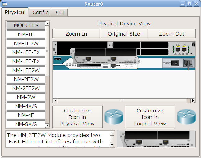Click device view scroll right arrow
The height and width of the screenshot is (158, 201).
pos(193,100)
